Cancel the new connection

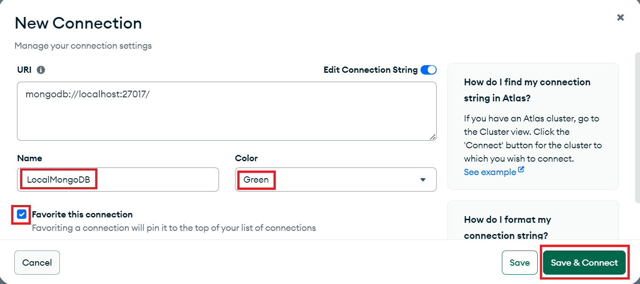(37, 263)
